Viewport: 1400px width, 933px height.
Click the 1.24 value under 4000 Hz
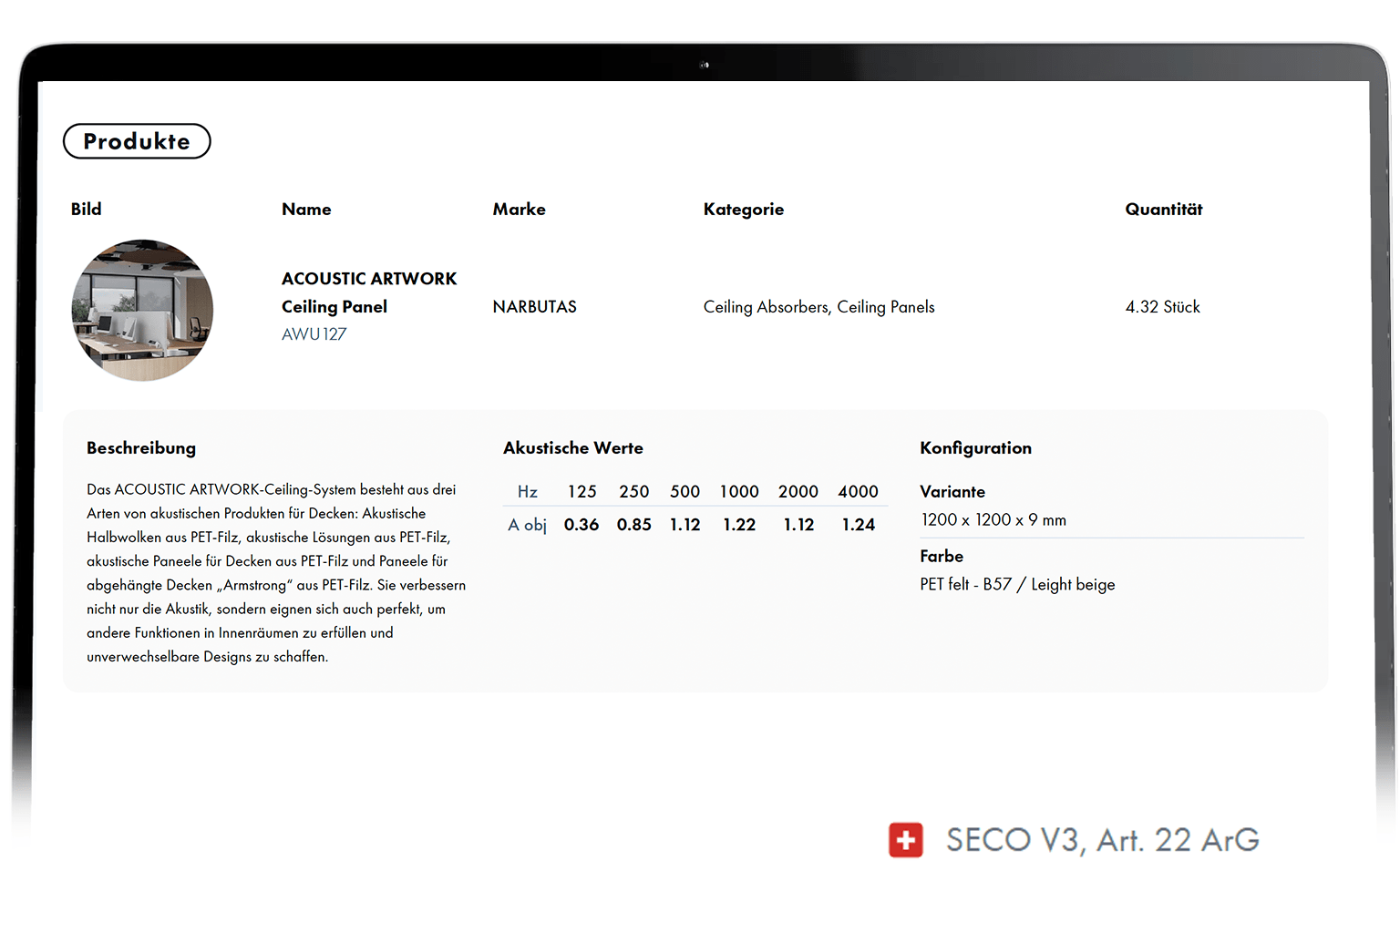pyautogui.click(x=858, y=525)
